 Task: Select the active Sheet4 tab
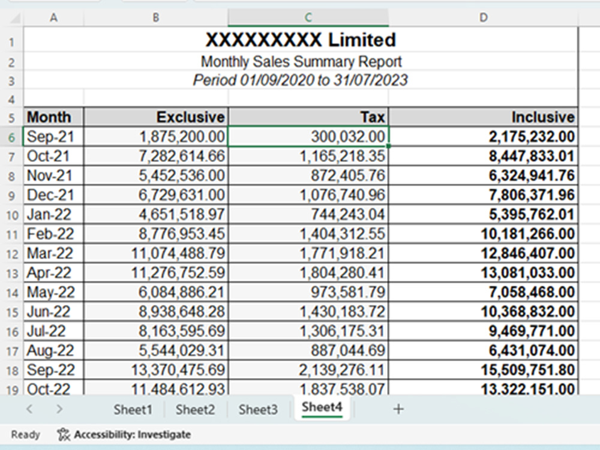coord(322,407)
